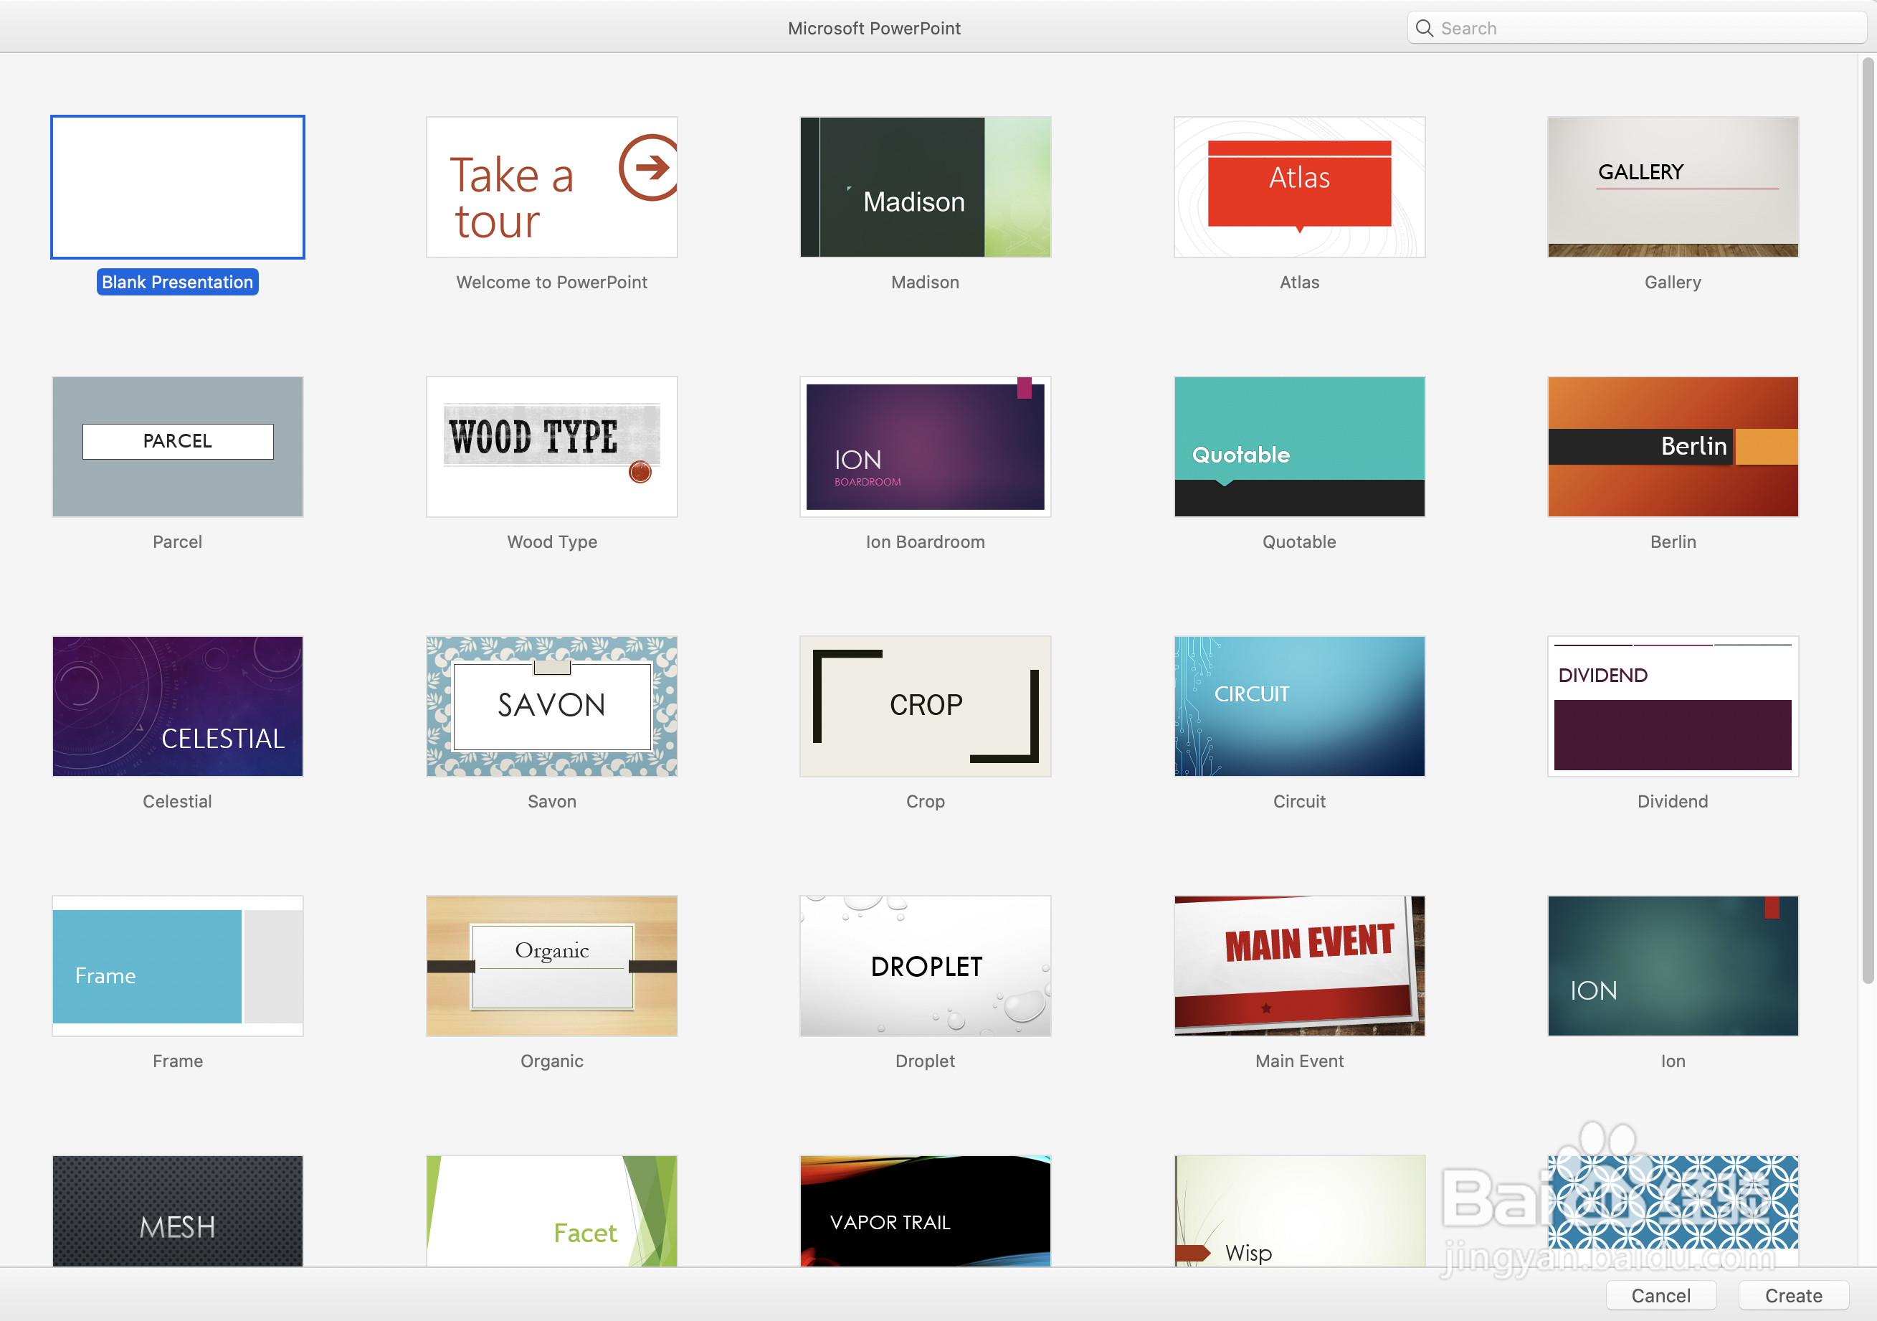Screen dimensions: 1877x1321
Task: Pick the Wood Type theme
Action: point(552,447)
